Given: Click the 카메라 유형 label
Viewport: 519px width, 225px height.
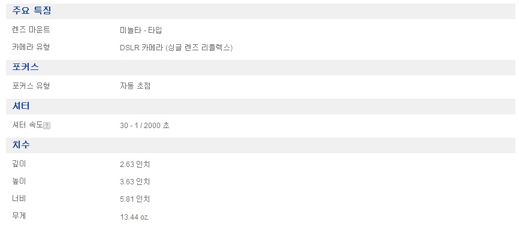Looking at the screenshot, I should tap(31, 47).
